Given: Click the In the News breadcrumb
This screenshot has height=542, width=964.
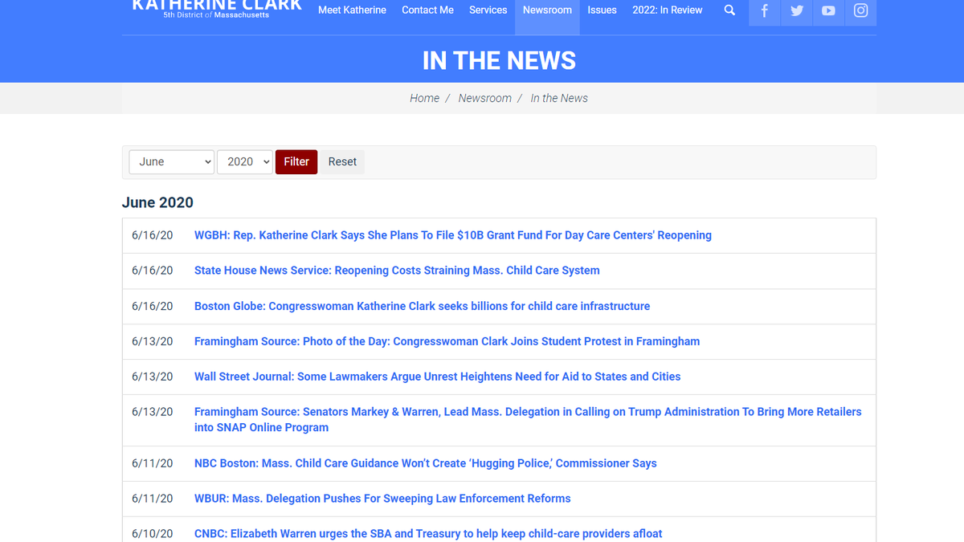Looking at the screenshot, I should tap(559, 98).
